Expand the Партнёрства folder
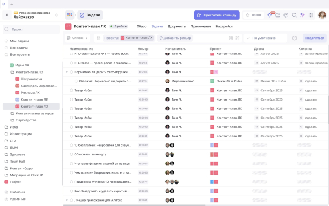 24,120
